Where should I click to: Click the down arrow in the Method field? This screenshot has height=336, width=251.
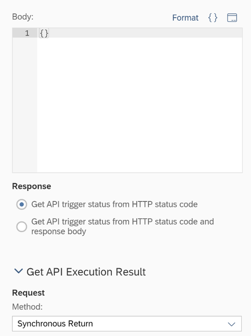[x=232, y=324]
